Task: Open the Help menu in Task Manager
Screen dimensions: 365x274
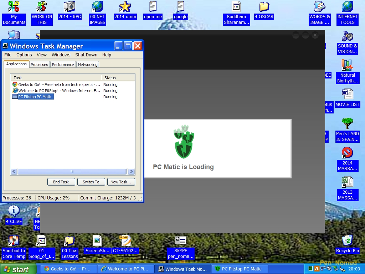Action: coord(107,55)
